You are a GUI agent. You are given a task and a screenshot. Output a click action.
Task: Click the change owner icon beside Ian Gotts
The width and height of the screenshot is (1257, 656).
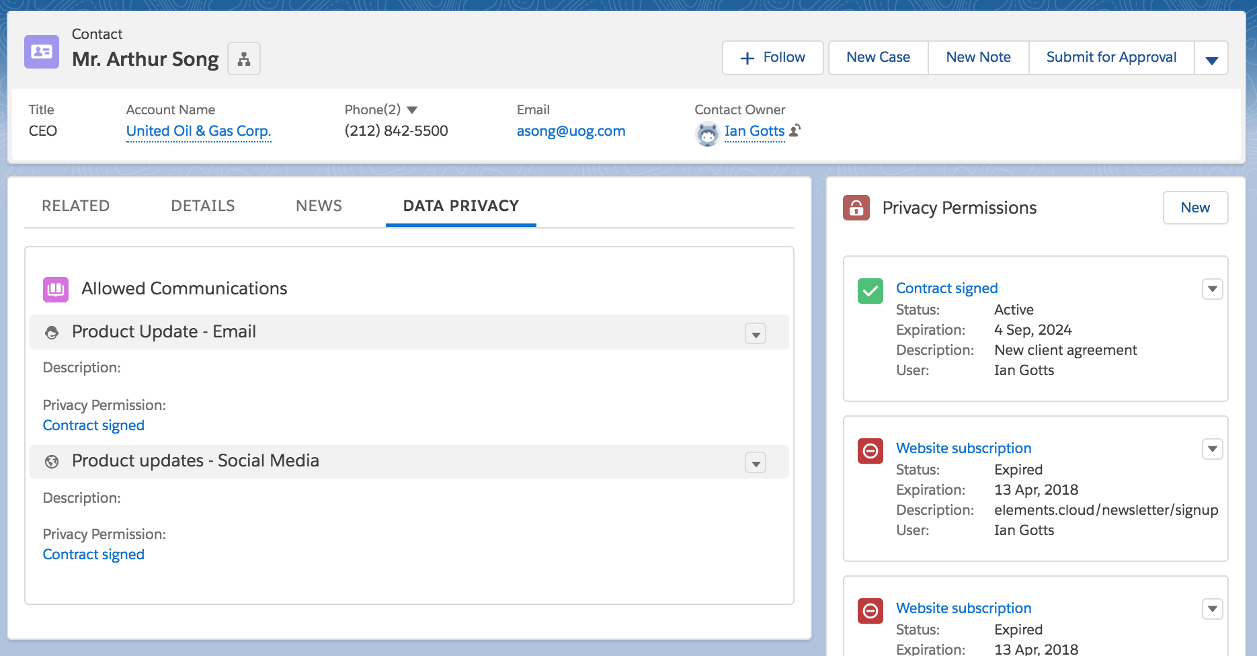point(795,130)
